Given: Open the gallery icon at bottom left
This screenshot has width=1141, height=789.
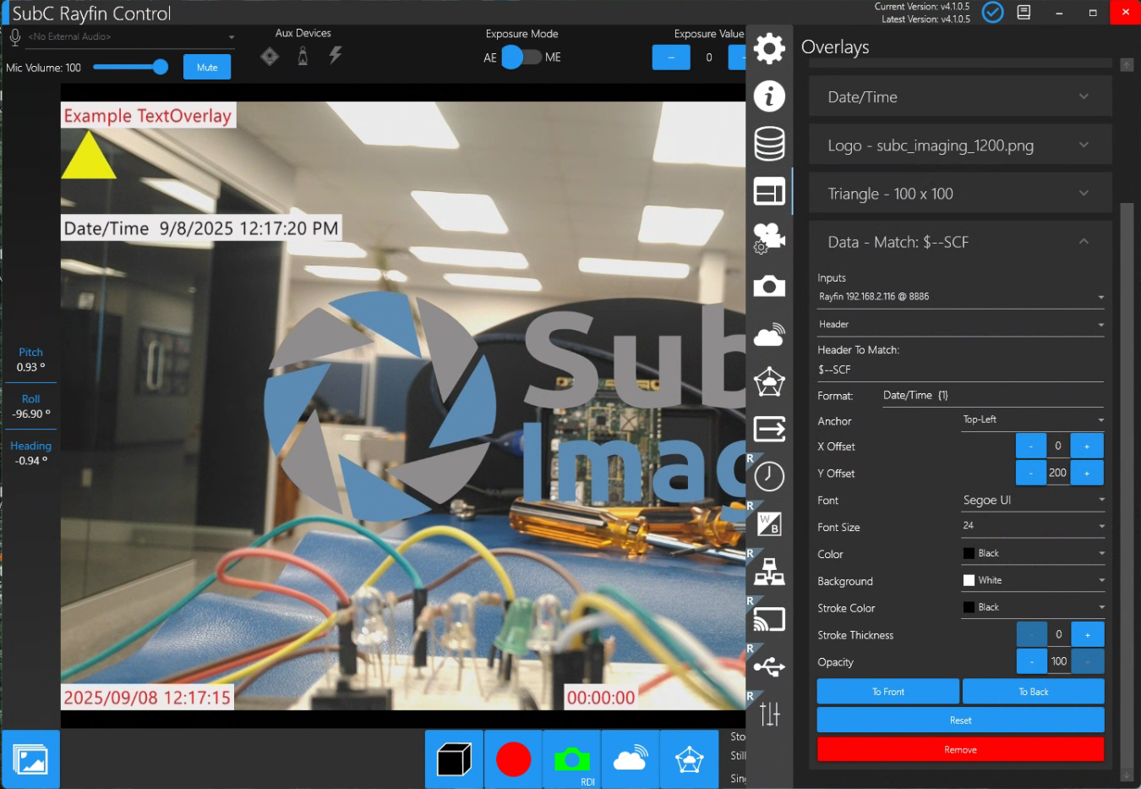Looking at the screenshot, I should [31, 759].
